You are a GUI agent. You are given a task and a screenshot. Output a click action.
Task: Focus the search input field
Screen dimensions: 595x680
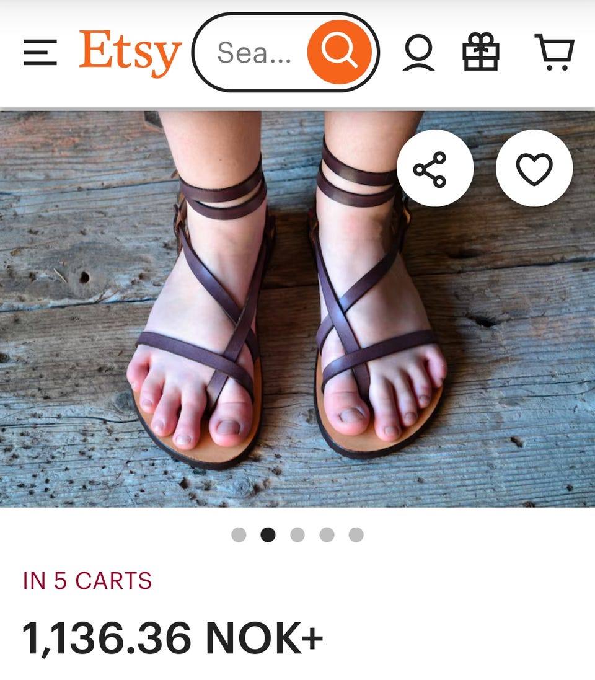254,53
